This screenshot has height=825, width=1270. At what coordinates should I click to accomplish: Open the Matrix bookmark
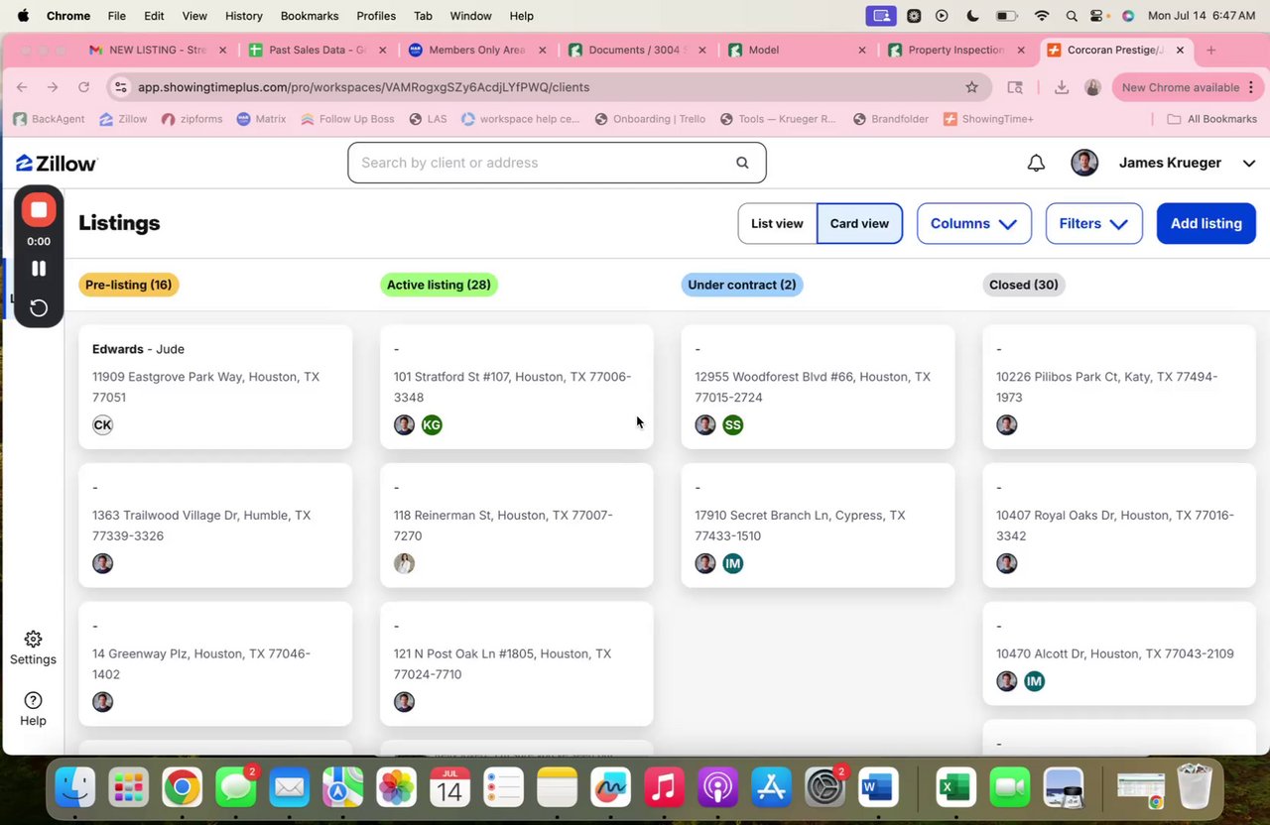[x=261, y=119]
